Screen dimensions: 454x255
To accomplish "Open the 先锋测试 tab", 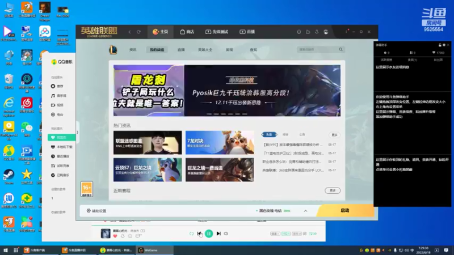I will click(217, 32).
